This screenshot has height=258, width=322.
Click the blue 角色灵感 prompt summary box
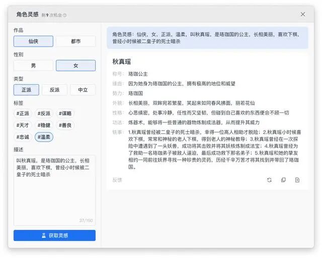(x=207, y=38)
